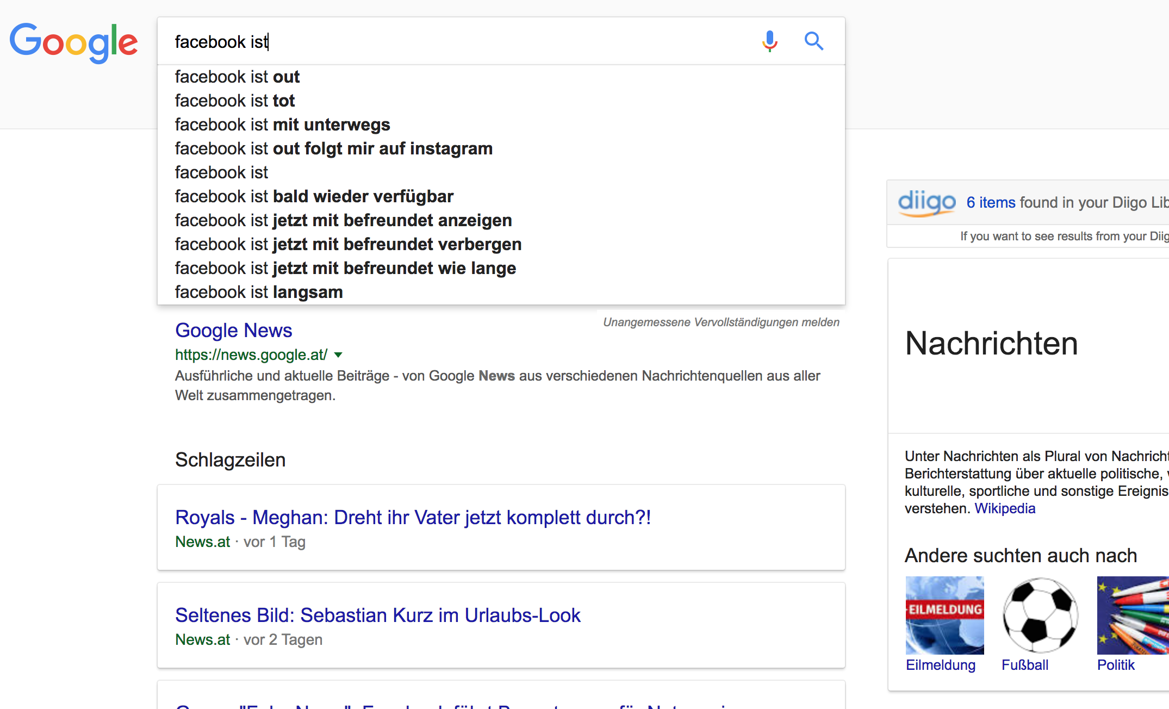1169x709 pixels.
Task: Select suggestion "facebook ist tot"
Action: (x=235, y=101)
